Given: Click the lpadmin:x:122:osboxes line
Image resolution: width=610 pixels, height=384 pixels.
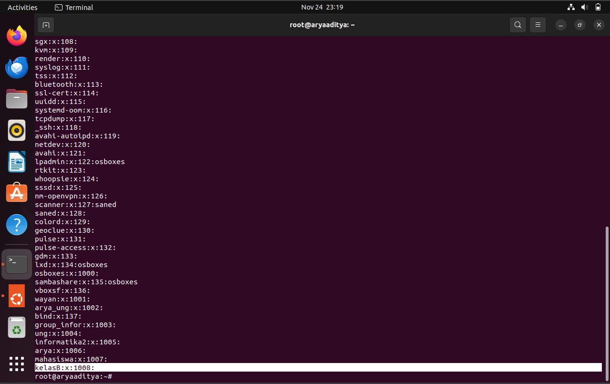Looking at the screenshot, I should pos(80,162).
